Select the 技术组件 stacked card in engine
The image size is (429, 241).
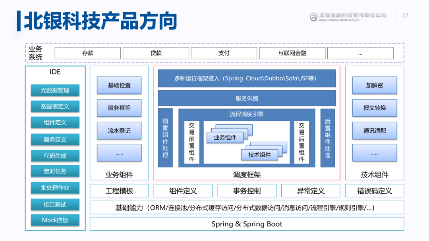point(259,155)
